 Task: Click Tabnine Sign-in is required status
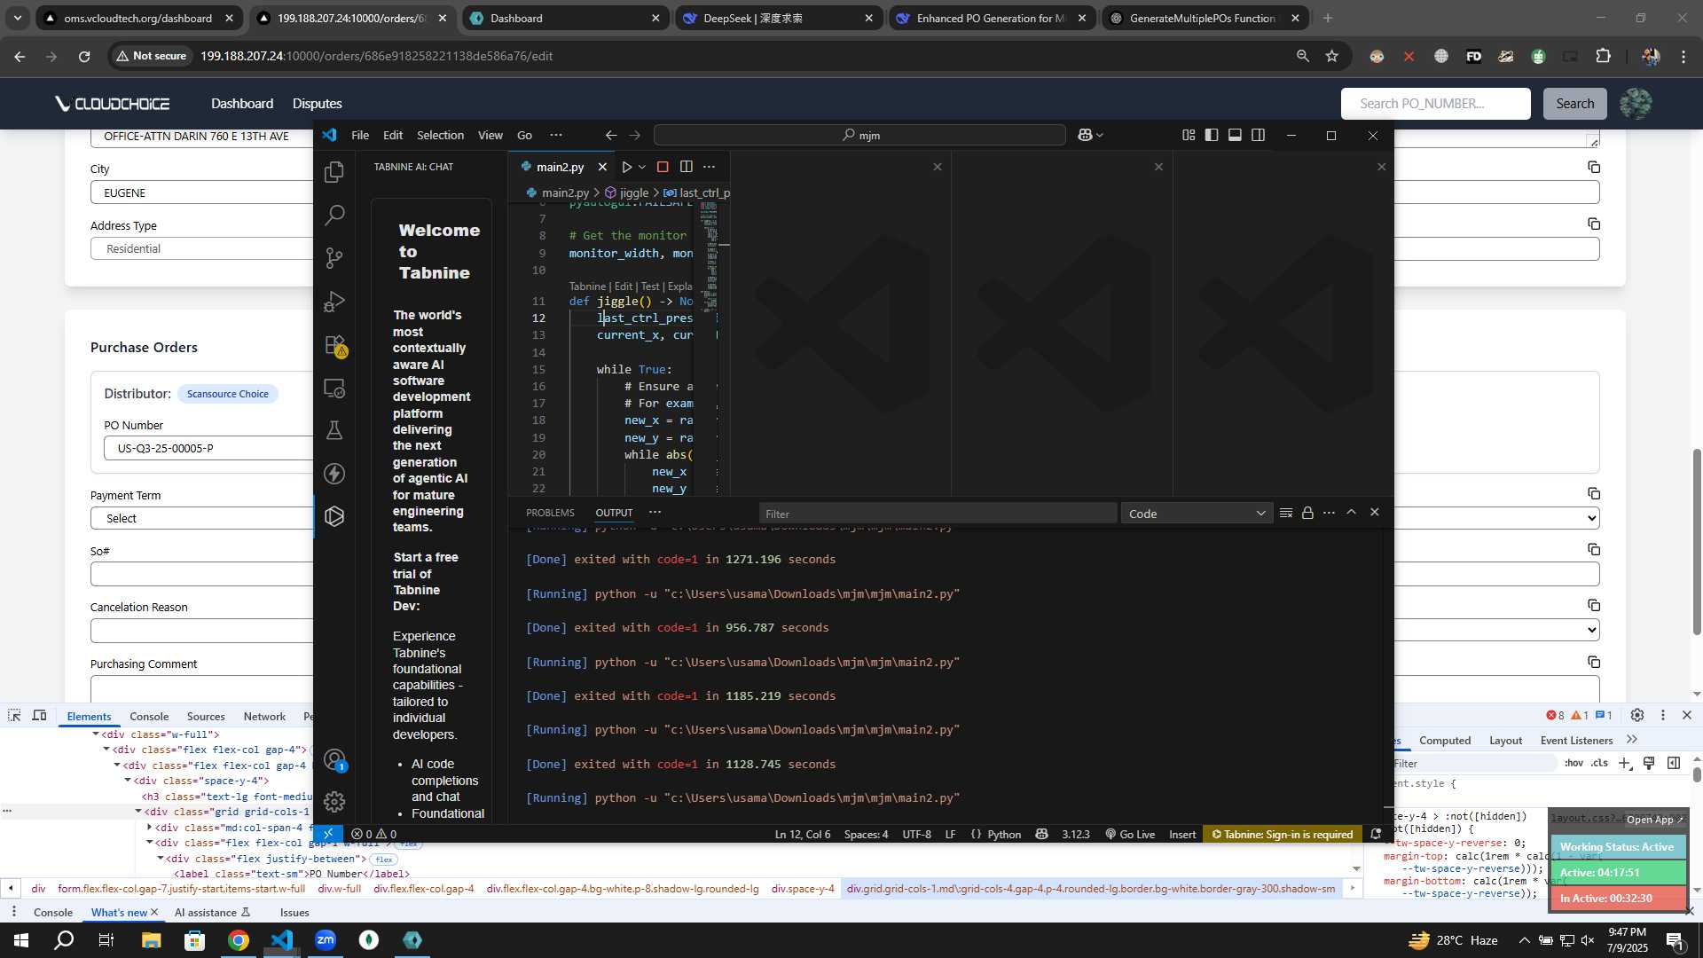pos(1283,834)
